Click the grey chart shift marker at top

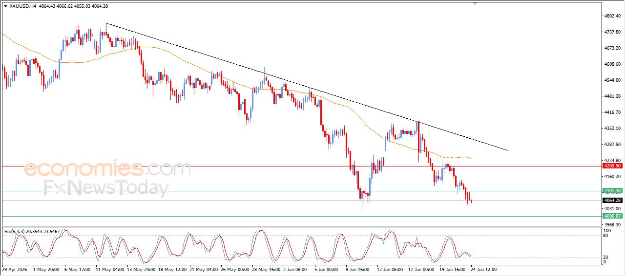click(475, 3)
